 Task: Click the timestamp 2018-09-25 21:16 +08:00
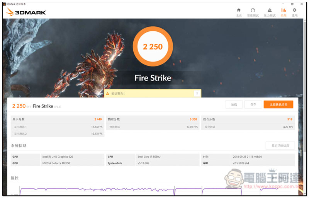tap(247, 157)
